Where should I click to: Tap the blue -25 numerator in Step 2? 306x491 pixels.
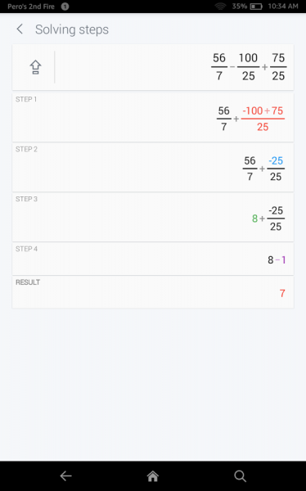[276, 160]
